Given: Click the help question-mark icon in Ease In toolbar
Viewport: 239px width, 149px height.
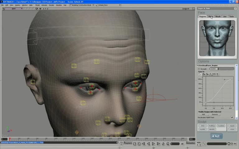Looking at the screenshot, I should (x=217, y=74).
